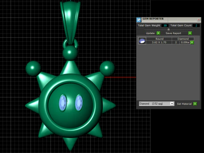Click the Save Report button label
Image resolution: width=204 pixels, height=153 pixels.
tap(173, 33)
